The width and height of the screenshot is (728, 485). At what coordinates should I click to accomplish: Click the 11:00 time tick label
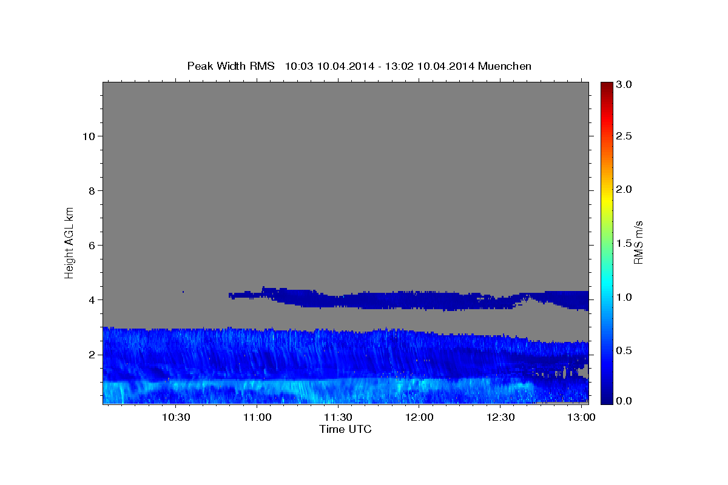click(x=257, y=418)
